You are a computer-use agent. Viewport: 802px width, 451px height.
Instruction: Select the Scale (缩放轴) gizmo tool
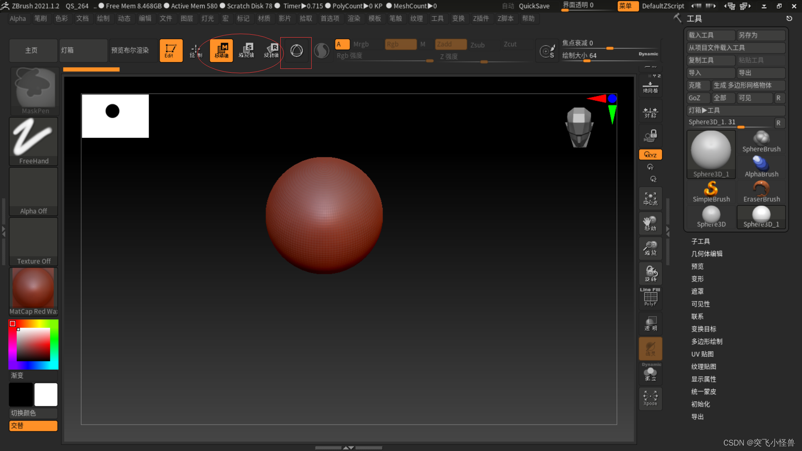click(x=246, y=51)
